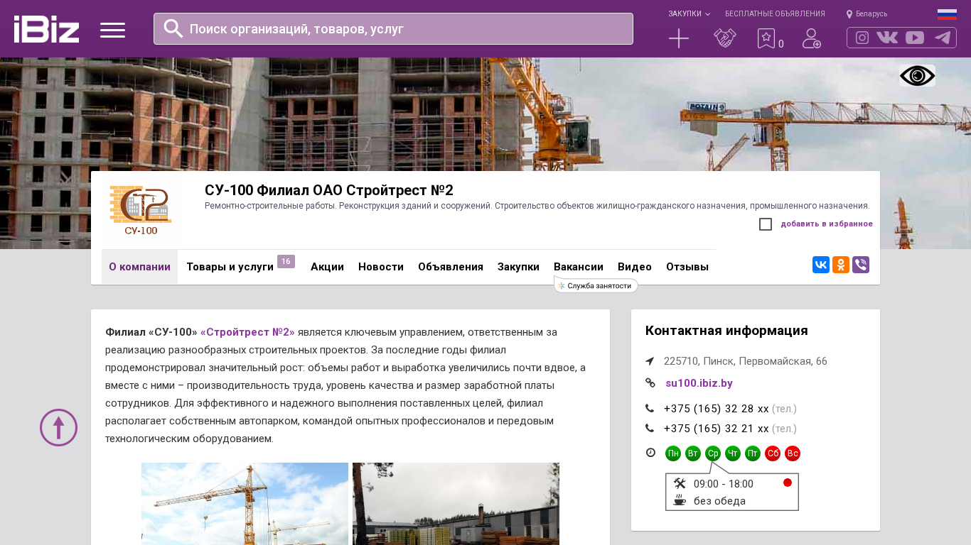Open favorites bookmark star icon

[x=766, y=38]
